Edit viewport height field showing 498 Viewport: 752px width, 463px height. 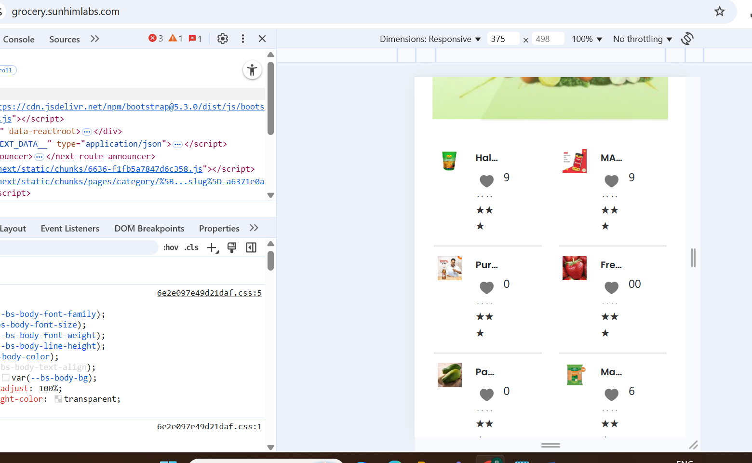click(548, 39)
